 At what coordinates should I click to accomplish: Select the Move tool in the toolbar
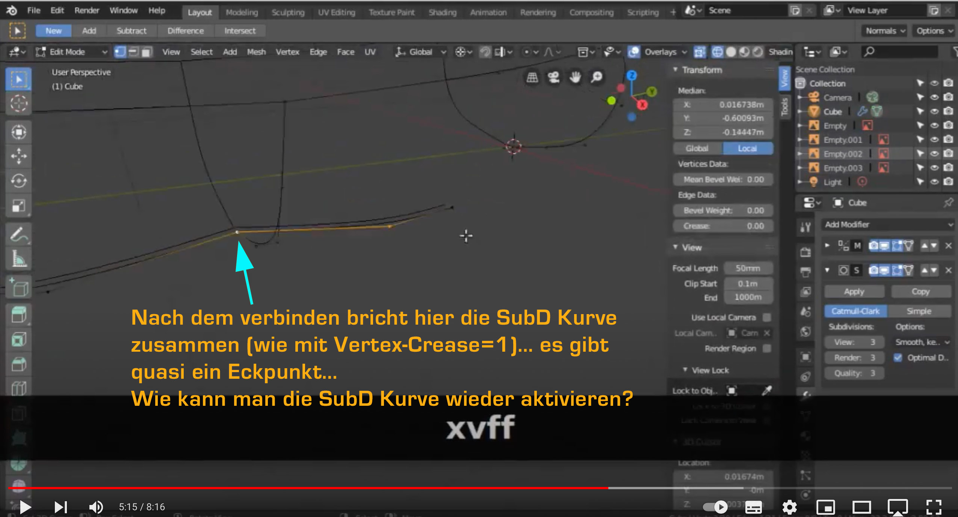18,156
